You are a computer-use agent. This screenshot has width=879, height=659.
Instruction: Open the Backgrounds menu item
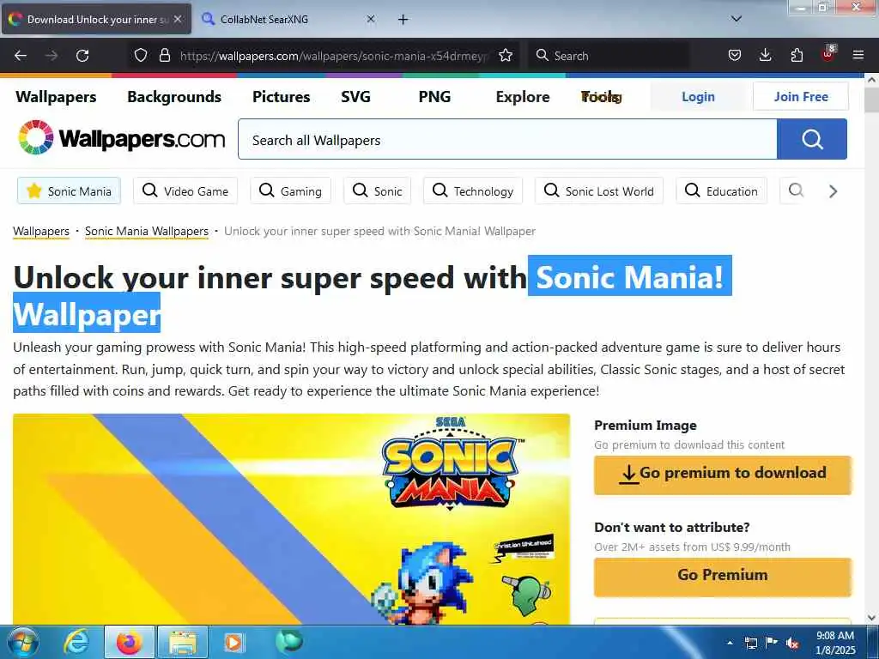tap(174, 97)
